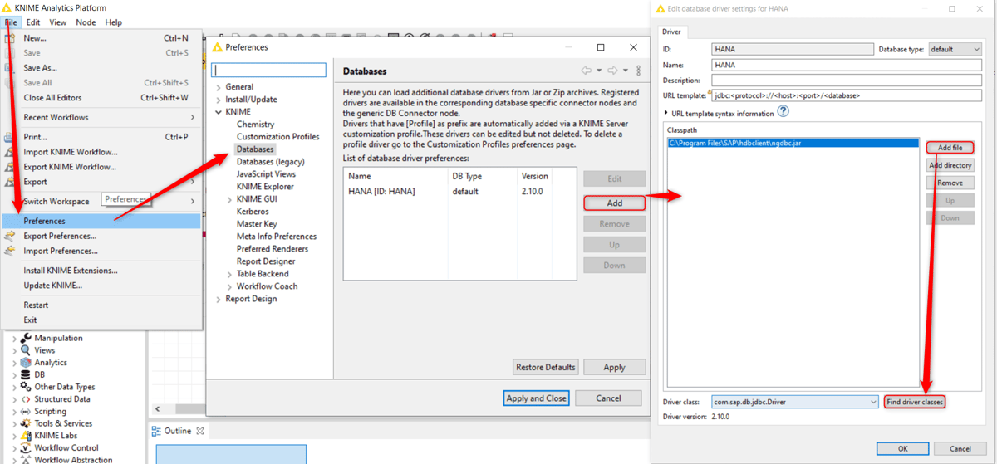Click the Add driver button
Screen dimensions: 997x464
(x=615, y=203)
